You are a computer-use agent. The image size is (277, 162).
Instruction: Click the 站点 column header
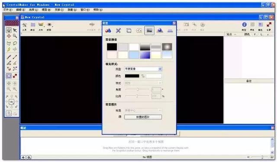click(x=229, y=34)
